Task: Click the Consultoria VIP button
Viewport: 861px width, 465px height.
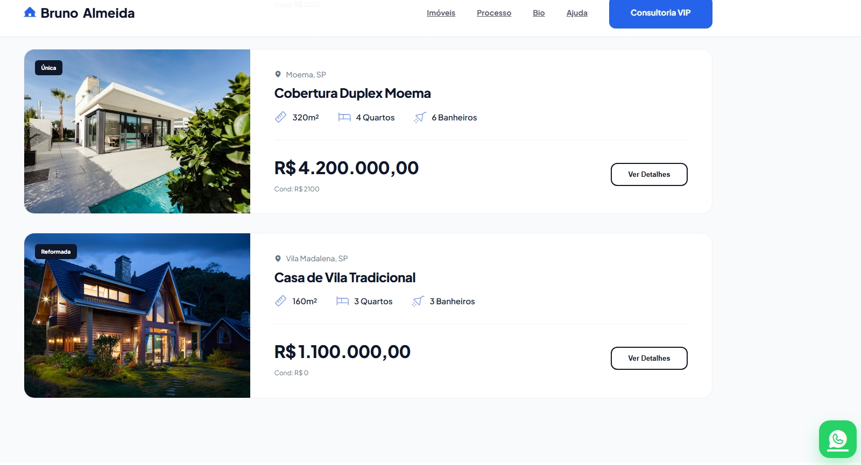Action: tap(660, 12)
